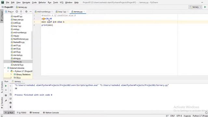208x117 pixels.
Task: Click the up arrow in Run console
Action: [10, 86]
